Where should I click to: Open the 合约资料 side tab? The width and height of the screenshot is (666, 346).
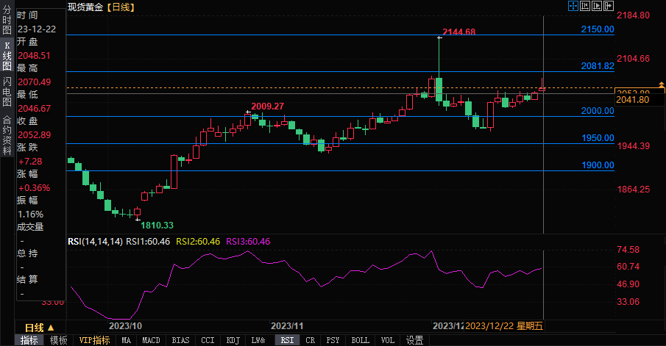pos(7,129)
